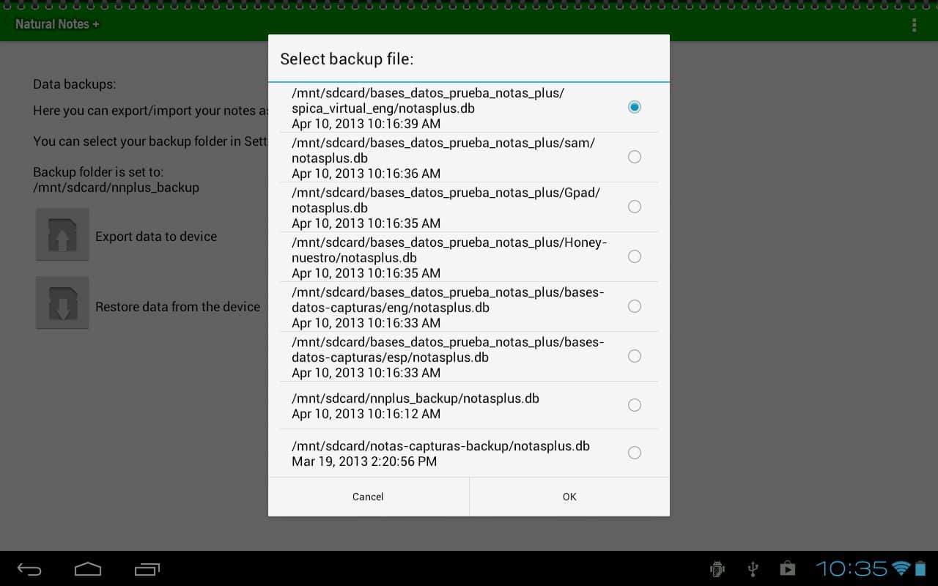Tap the Play Store notification icon
938x586 pixels.
[787, 568]
